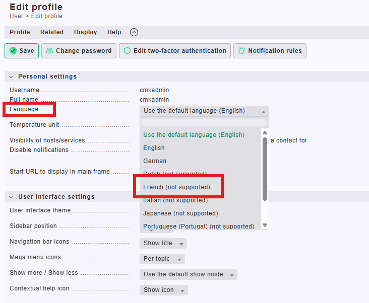Open the Profile menu
The image size is (369, 303).
[x=20, y=32]
